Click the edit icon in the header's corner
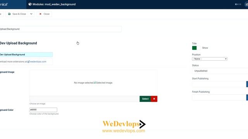This screenshot has height=139, width=248. [246, 4]
